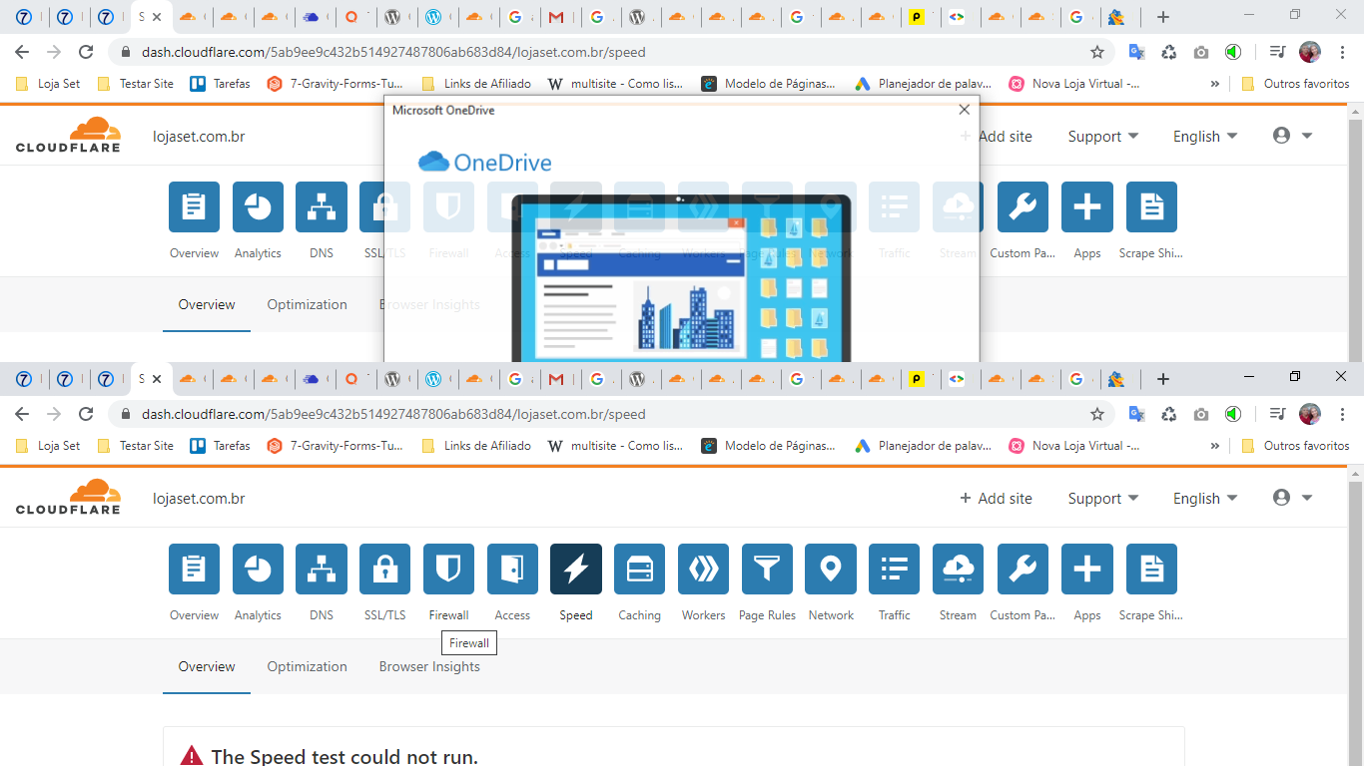The width and height of the screenshot is (1364, 766).
Task: Click Add site in lower browser window
Action: (x=996, y=499)
